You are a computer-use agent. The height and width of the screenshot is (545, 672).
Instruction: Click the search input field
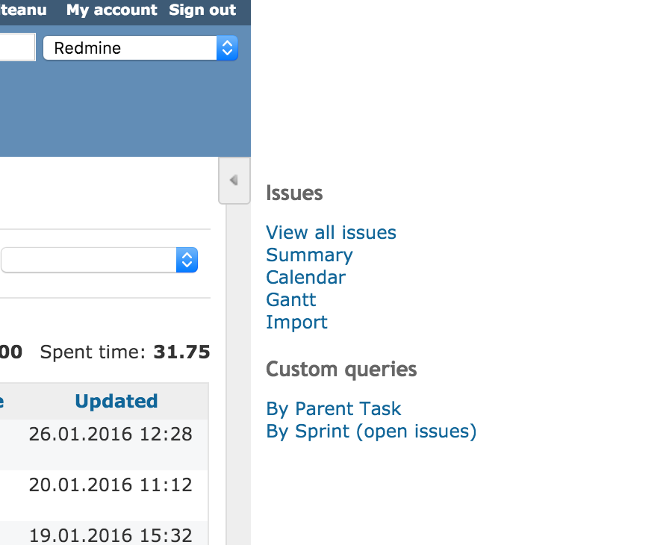pyautogui.click(x=17, y=47)
